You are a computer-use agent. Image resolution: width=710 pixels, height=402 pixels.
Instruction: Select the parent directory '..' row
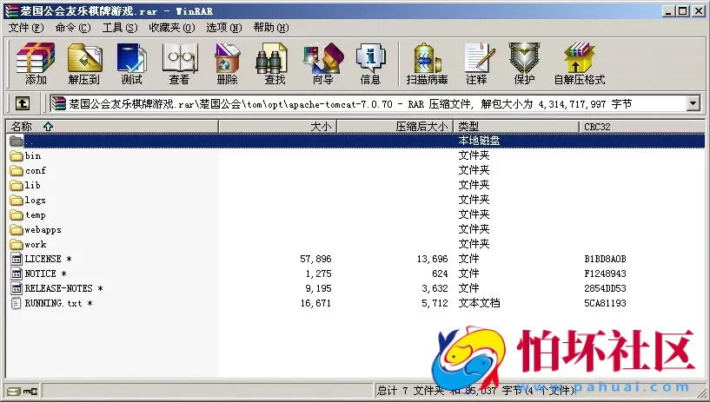pos(355,141)
